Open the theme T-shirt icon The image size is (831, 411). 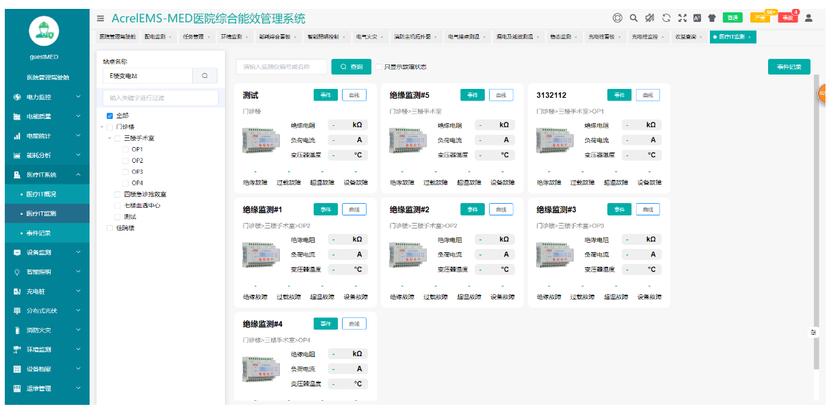coord(711,18)
